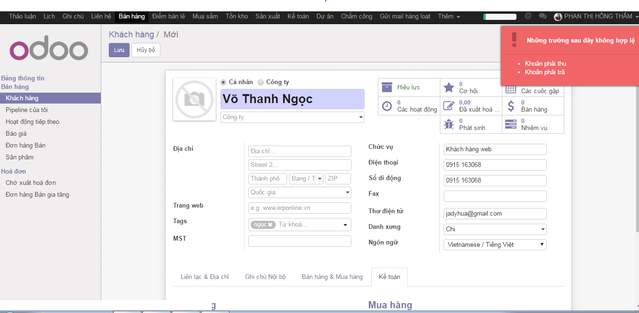Go to Khách hàng breadcrumb link
The width and height of the screenshot is (639, 313).
(131, 35)
